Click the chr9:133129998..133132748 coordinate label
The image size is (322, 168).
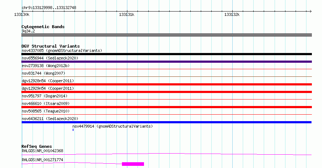click(x=49, y=8)
